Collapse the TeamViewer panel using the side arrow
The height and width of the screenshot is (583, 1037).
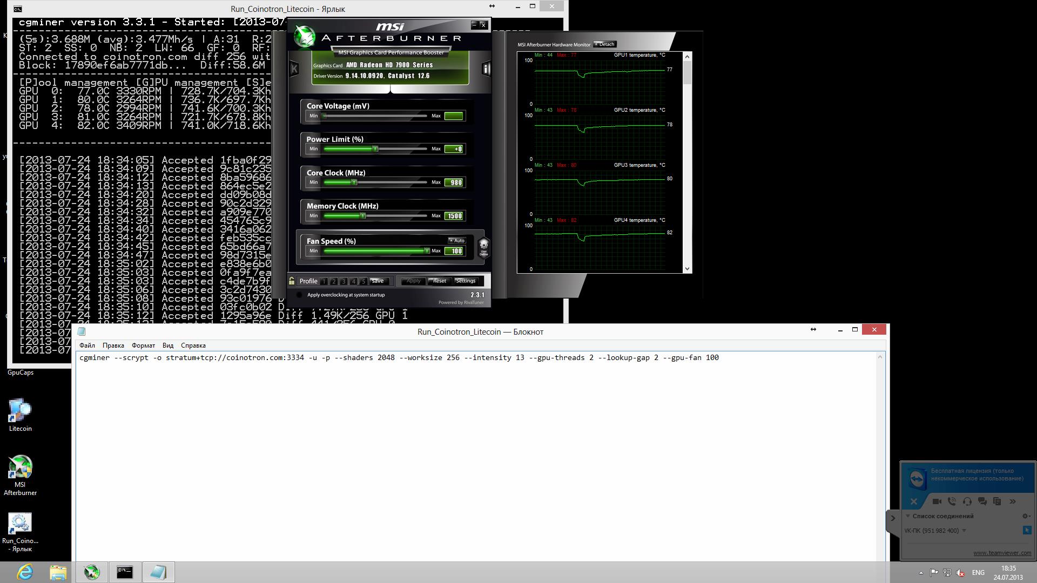tap(893, 518)
